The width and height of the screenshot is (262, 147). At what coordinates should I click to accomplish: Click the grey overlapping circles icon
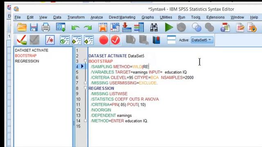(209, 27)
